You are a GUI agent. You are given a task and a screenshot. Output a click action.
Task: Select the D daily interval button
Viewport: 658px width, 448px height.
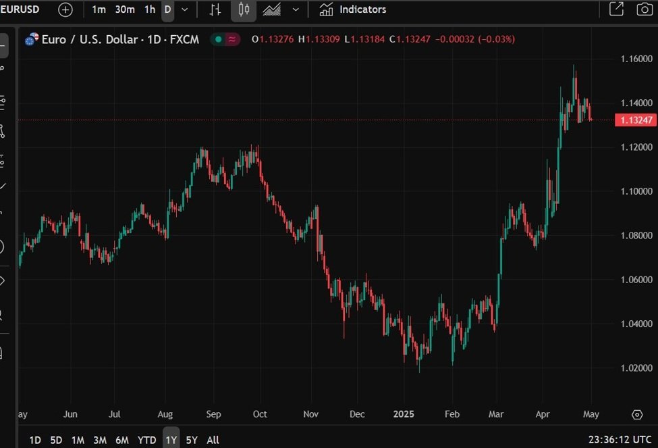(167, 9)
